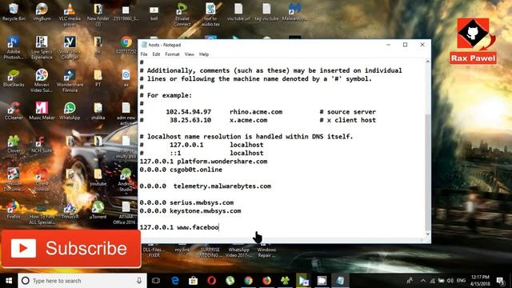Image resolution: width=512 pixels, height=288 pixels.
Task: Click the Notepad scrollbar down arrow
Action: click(428, 234)
